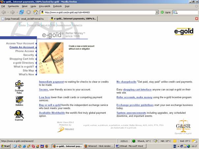
Task: Expand the address bar URL dropdown
Action: (x=157, y=12)
